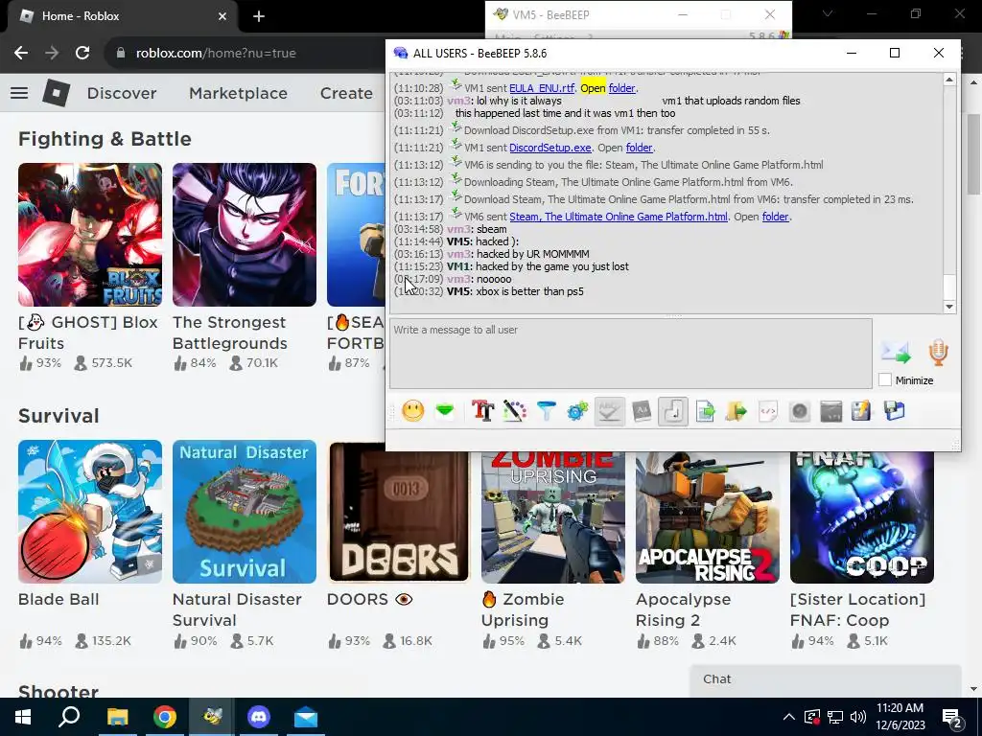The image size is (982, 736).
Task: Click chat scrollbar up arrow
Action: click(x=949, y=80)
